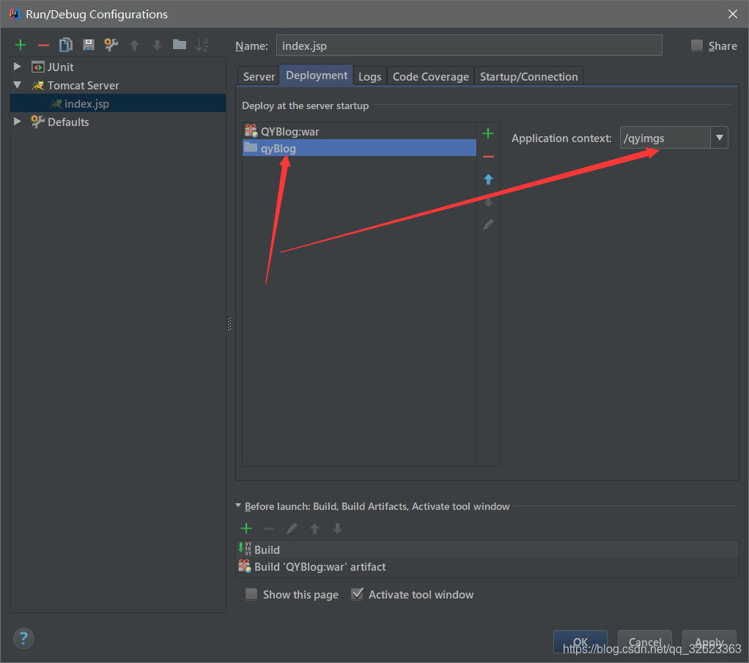Select Defaults label in tree
The image size is (749, 663).
pos(68,122)
